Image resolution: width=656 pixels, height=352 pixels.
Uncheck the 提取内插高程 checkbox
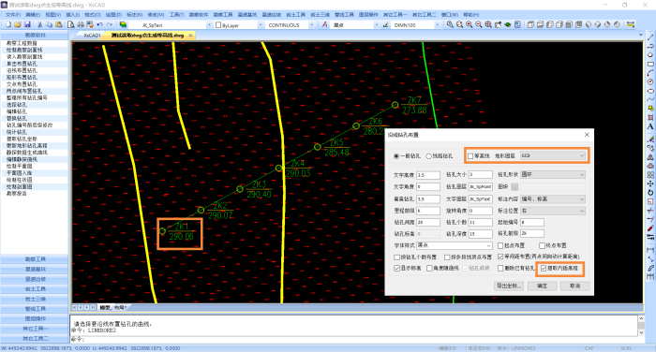click(x=543, y=269)
